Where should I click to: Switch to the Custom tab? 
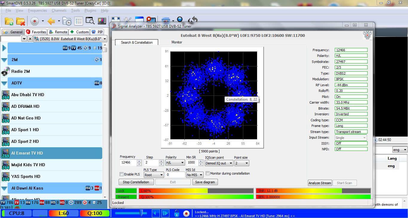[x=80, y=32]
